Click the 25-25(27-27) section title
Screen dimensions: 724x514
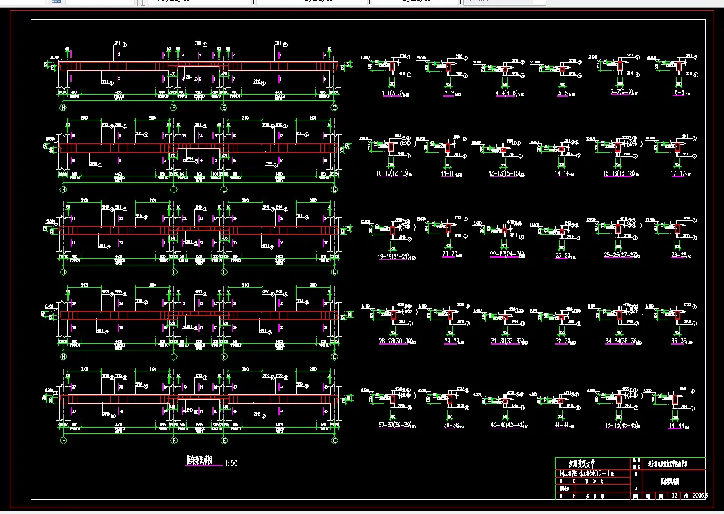pos(620,255)
